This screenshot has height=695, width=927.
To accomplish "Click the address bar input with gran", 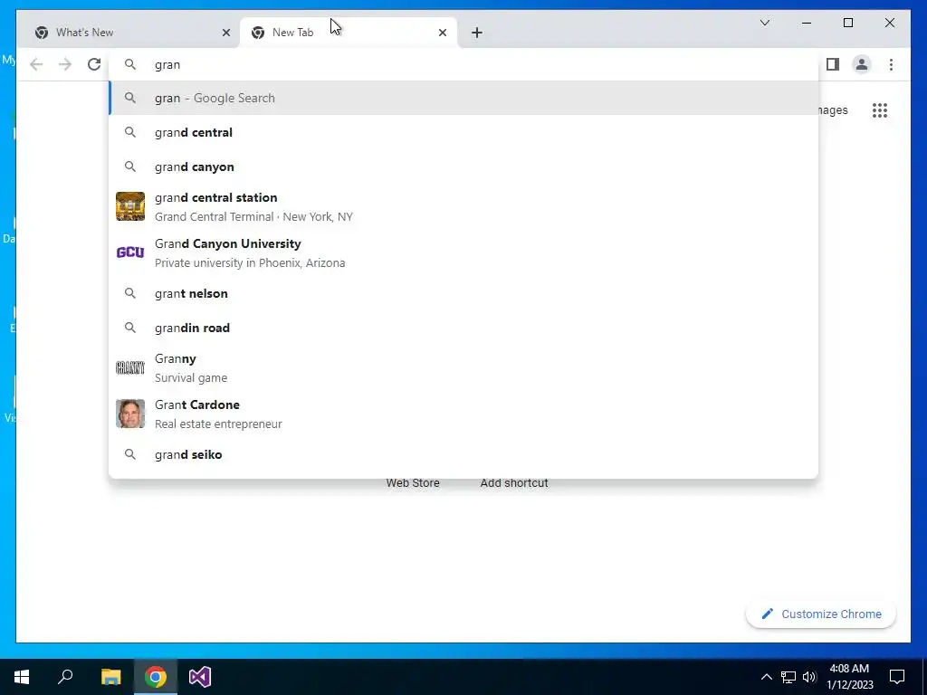I will [464, 64].
